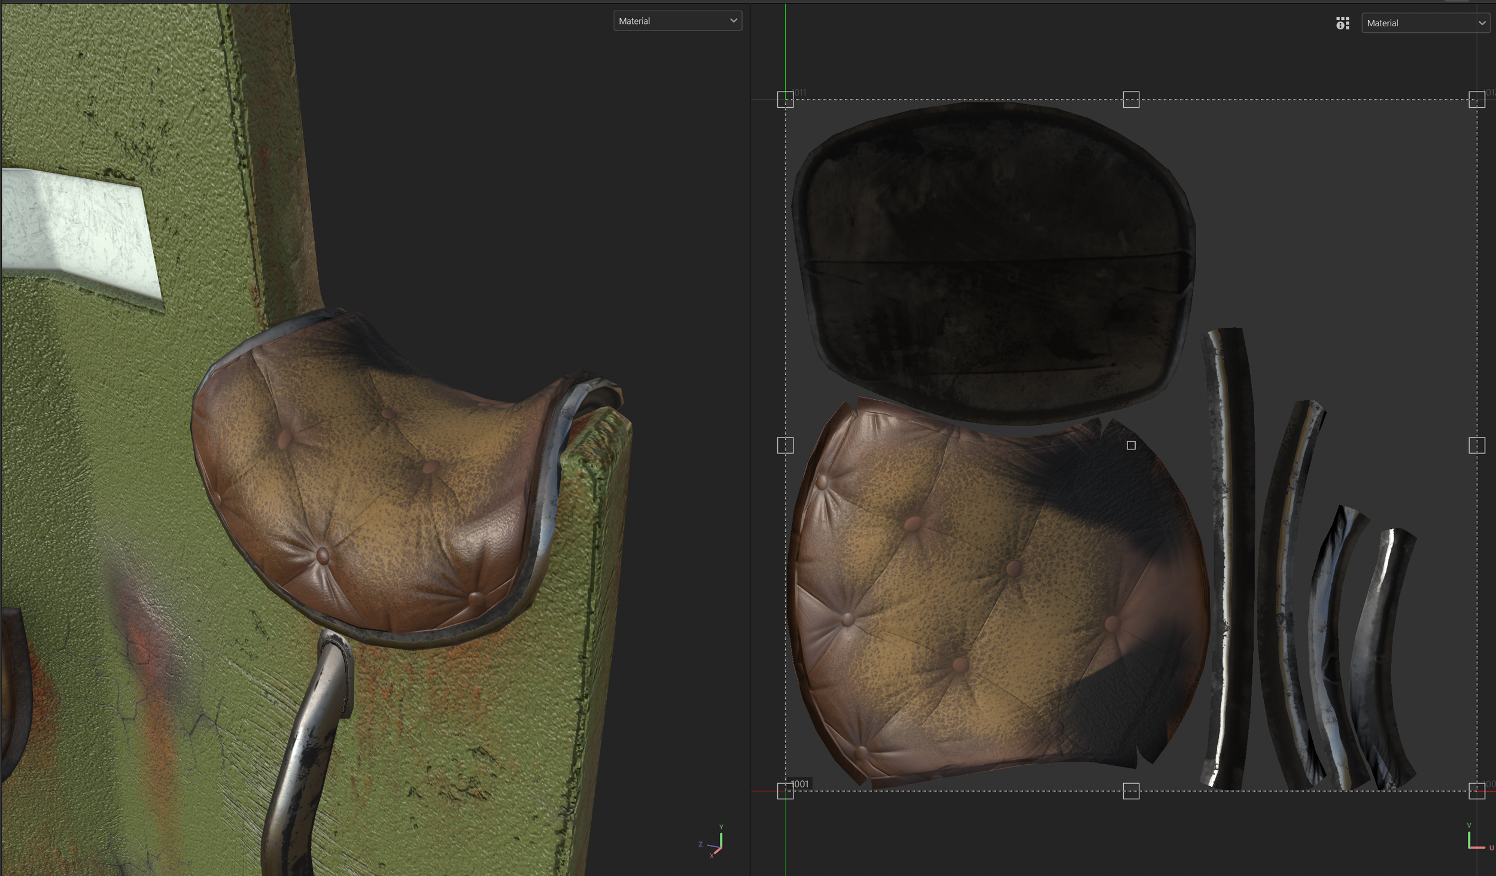Click the middle-left UV transform handle

coord(785,445)
